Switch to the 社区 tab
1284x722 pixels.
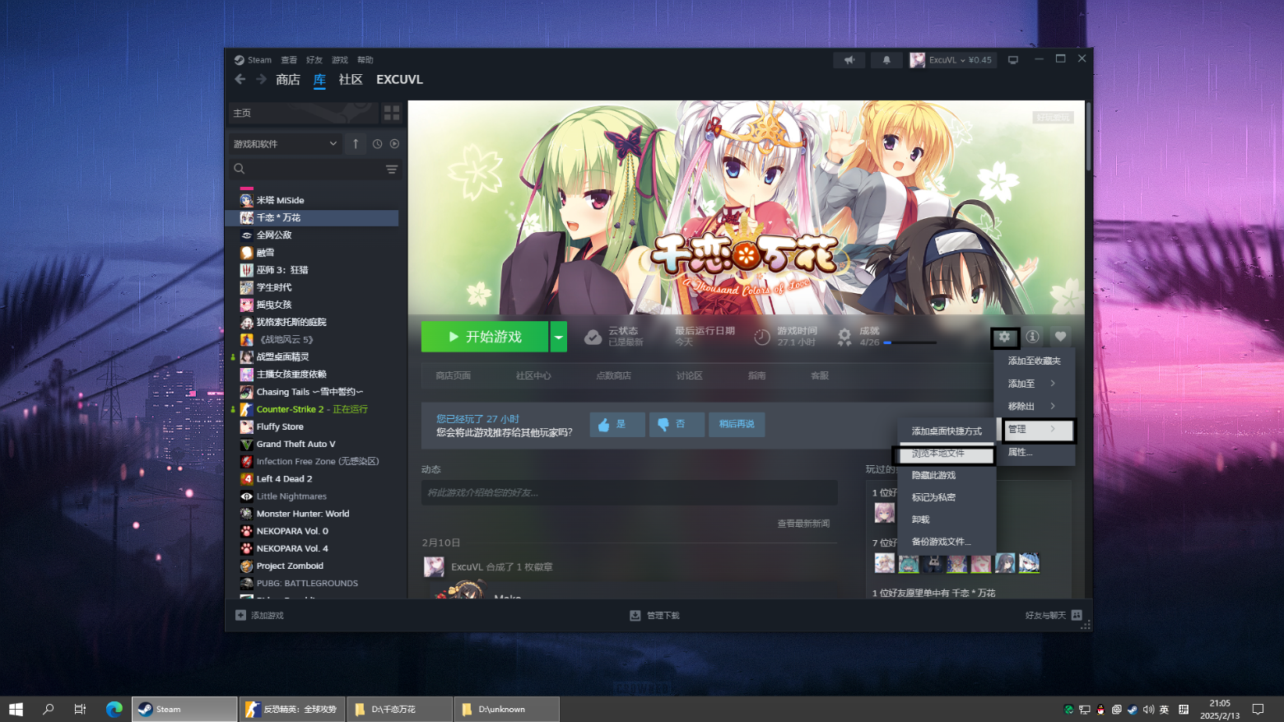tap(350, 79)
